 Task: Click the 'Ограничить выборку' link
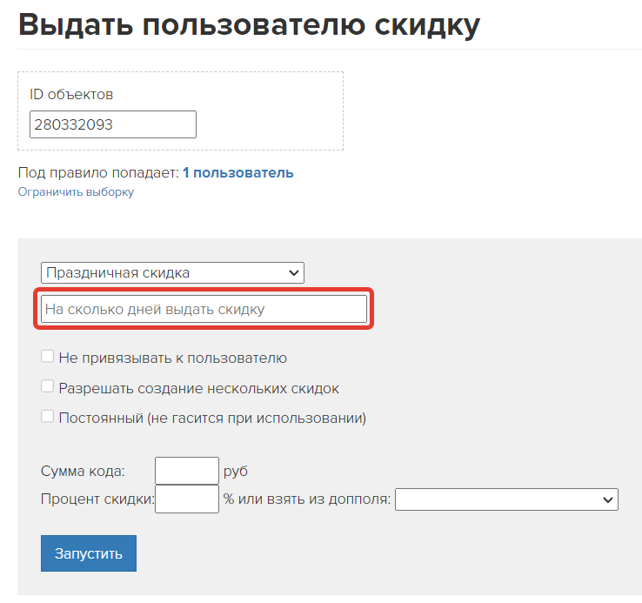[76, 192]
